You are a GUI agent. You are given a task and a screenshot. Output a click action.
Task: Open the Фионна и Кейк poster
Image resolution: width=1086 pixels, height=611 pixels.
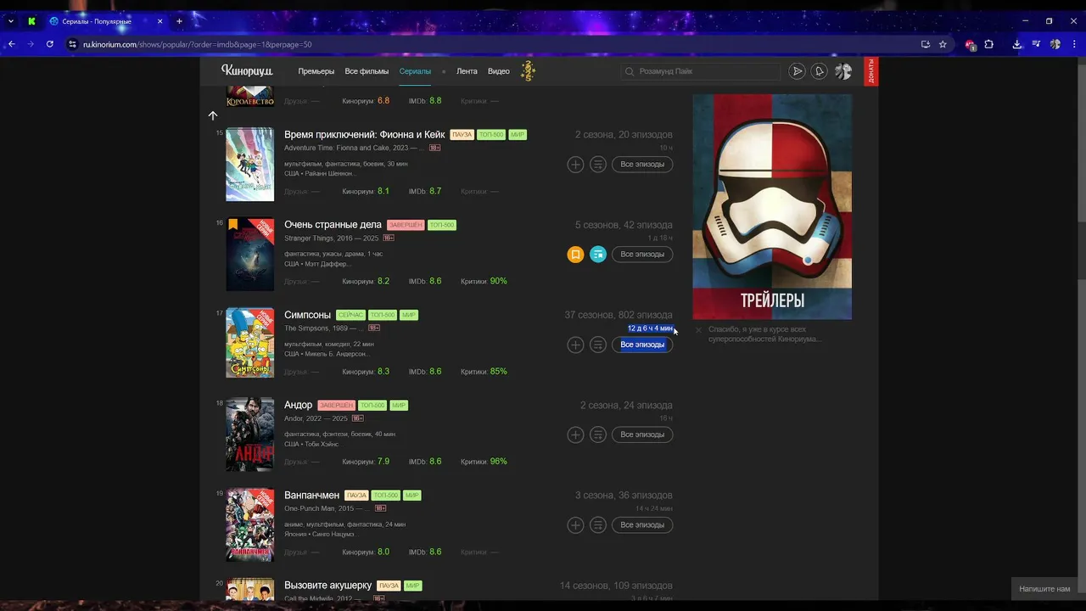(249, 165)
